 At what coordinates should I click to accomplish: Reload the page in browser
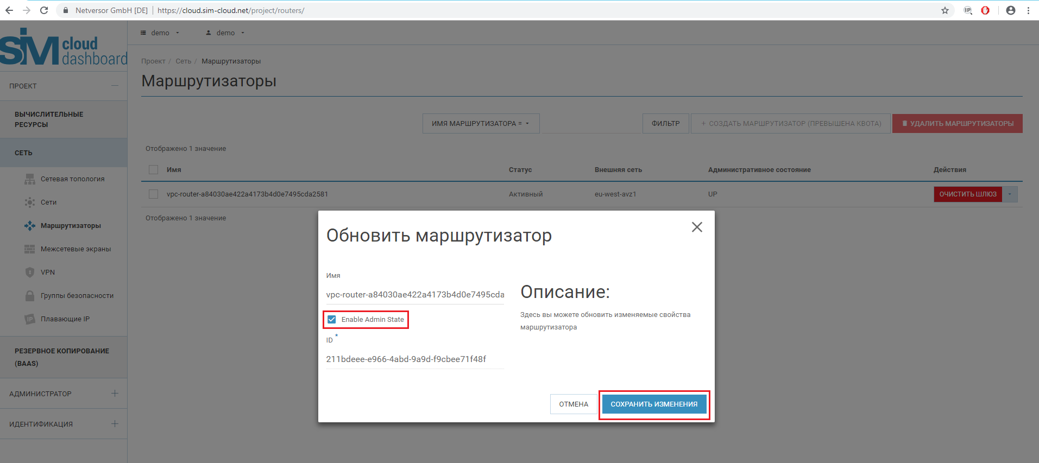point(44,10)
